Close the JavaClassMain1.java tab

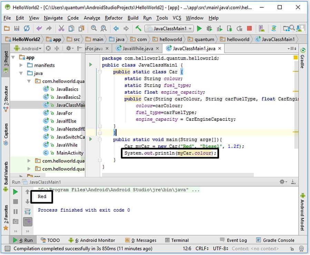coord(219,49)
